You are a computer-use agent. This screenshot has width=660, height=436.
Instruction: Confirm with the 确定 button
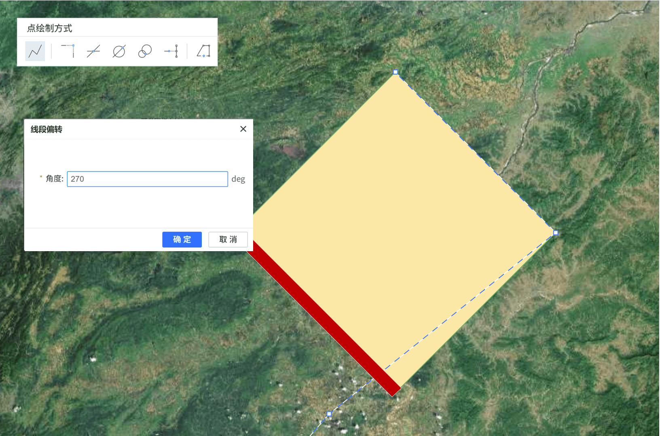[182, 239]
